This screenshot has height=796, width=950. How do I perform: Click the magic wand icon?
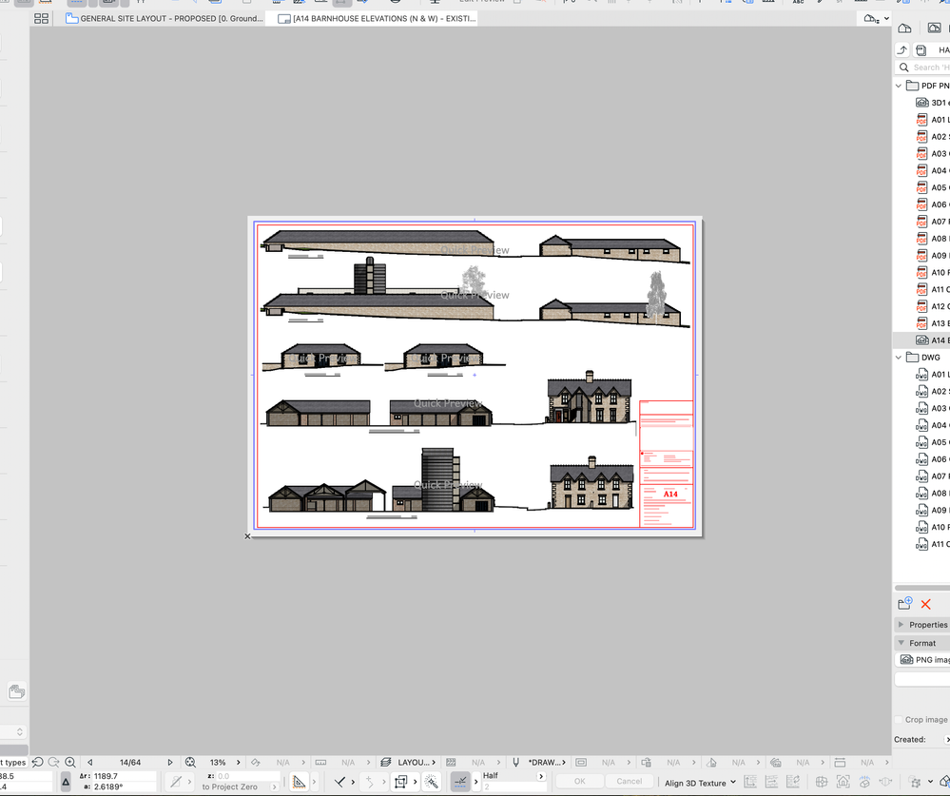click(432, 782)
